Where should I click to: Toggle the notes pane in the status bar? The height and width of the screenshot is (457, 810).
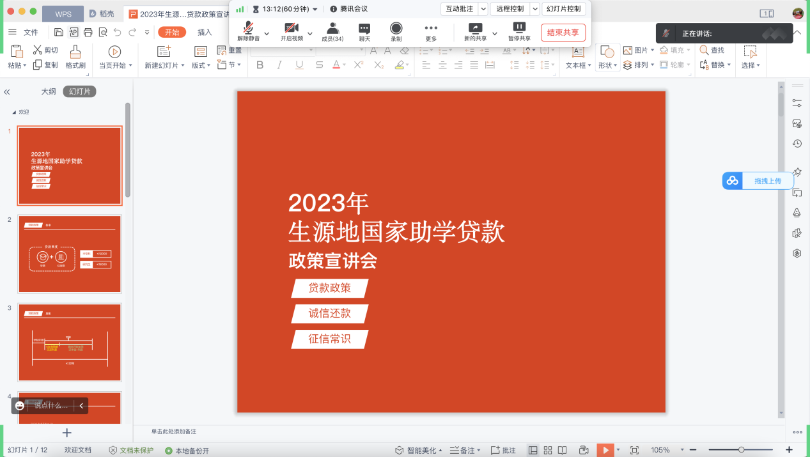463,450
